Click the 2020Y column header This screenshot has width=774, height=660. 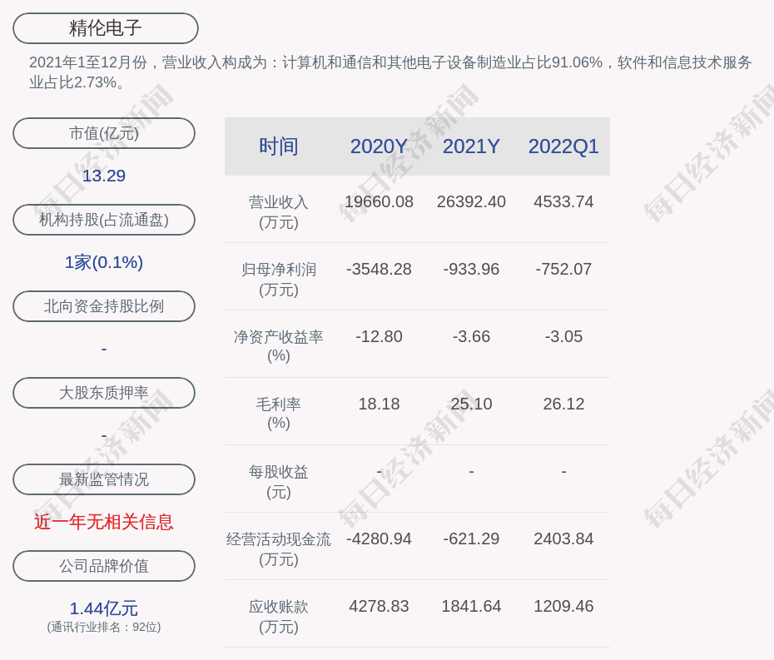coord(379,146)
